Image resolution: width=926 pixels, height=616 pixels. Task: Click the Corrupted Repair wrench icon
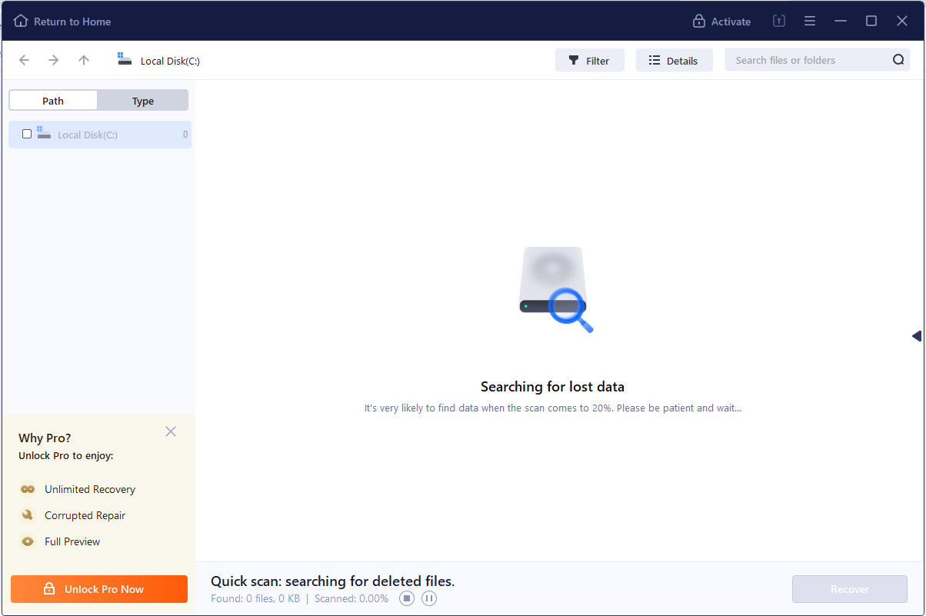pyautogui.click(x=28, y=515)
